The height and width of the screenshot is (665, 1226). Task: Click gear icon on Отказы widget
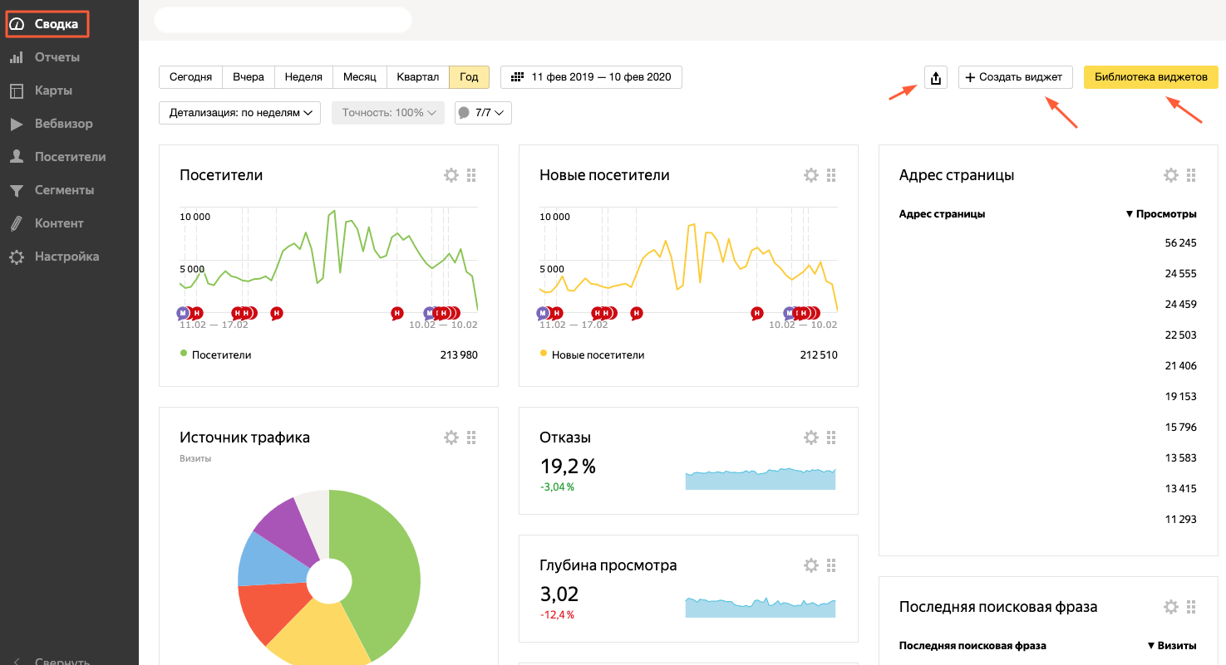pos(811,438)
